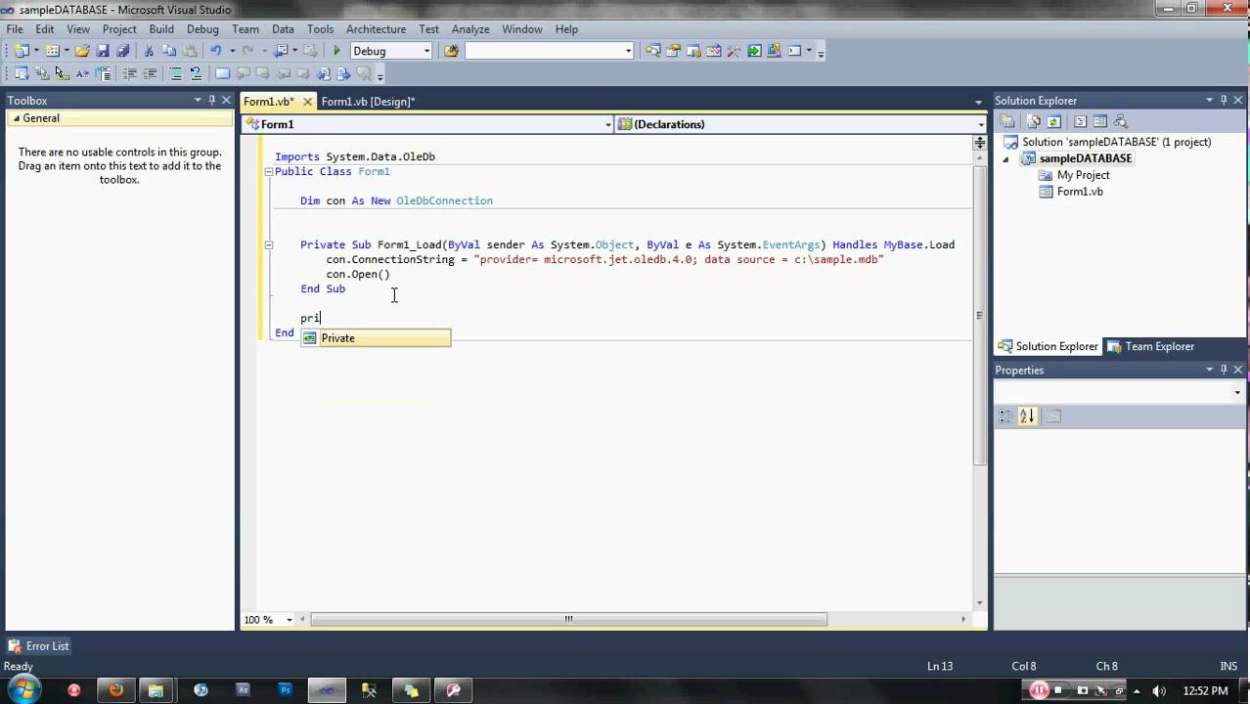Open the Object Browser toolbar icon
Screen dimensions: 1250x704
tap(712, 51)
